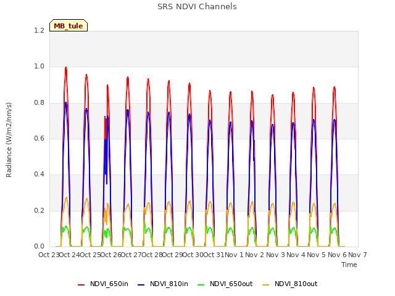Select the NDVI_650out legend label
The height and width of the screenshot is (296, 395).
point(231,284)
